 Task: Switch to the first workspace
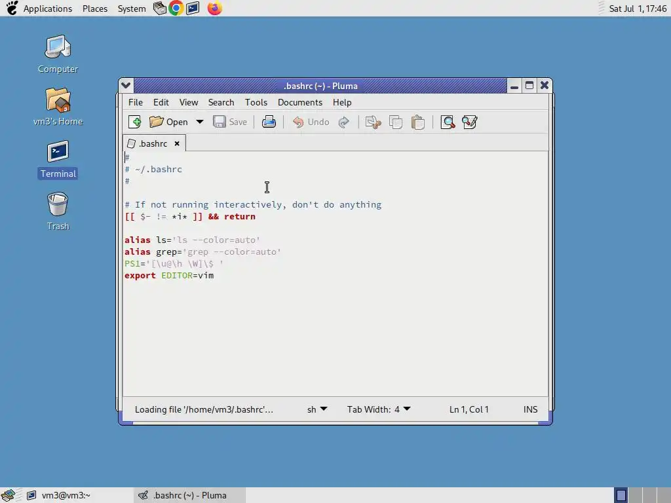tap(621, 495)
